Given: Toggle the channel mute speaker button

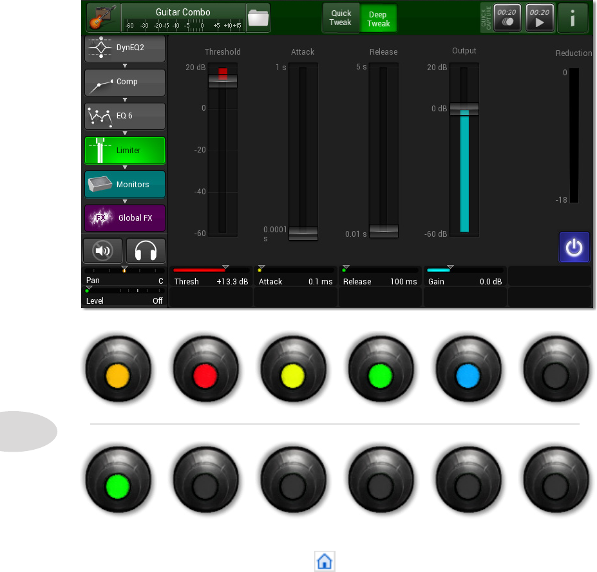Looking at the screenshot, I should (x=103, y=251).
